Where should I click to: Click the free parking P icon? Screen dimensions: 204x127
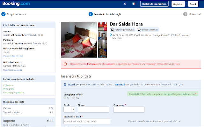(112, 30)
